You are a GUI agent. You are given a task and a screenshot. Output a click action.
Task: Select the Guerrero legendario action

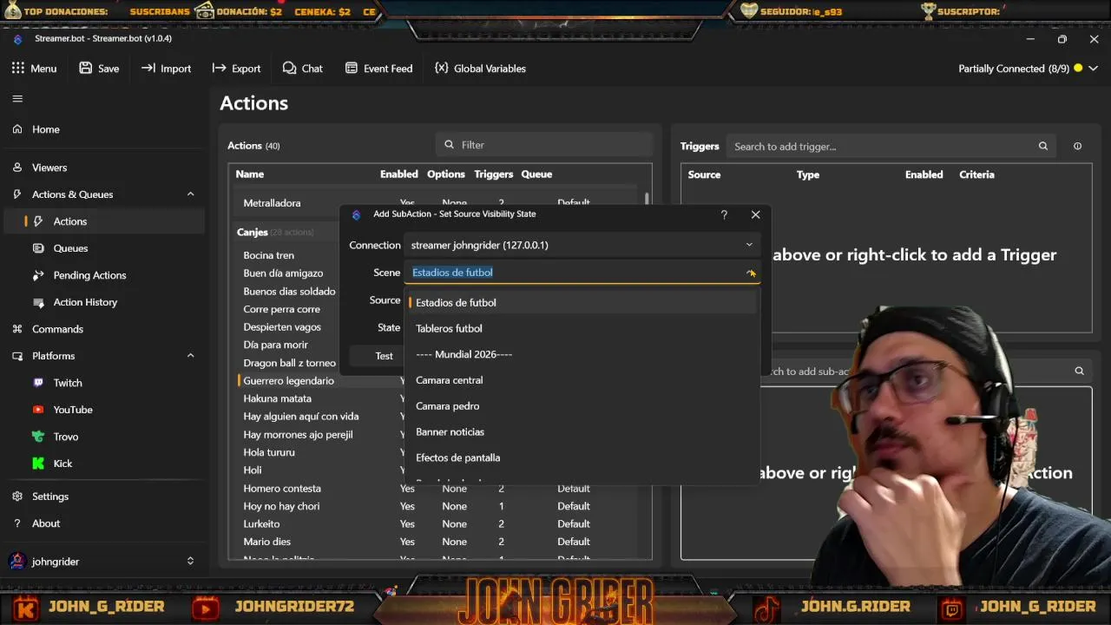click(x=289, y=381)
